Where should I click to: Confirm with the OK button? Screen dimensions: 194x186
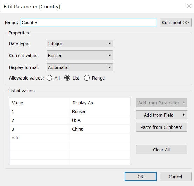tap(140, 177)
